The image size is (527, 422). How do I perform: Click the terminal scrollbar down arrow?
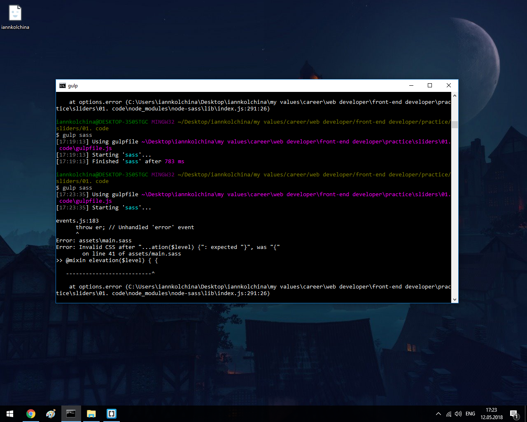(x=455, y=299)
